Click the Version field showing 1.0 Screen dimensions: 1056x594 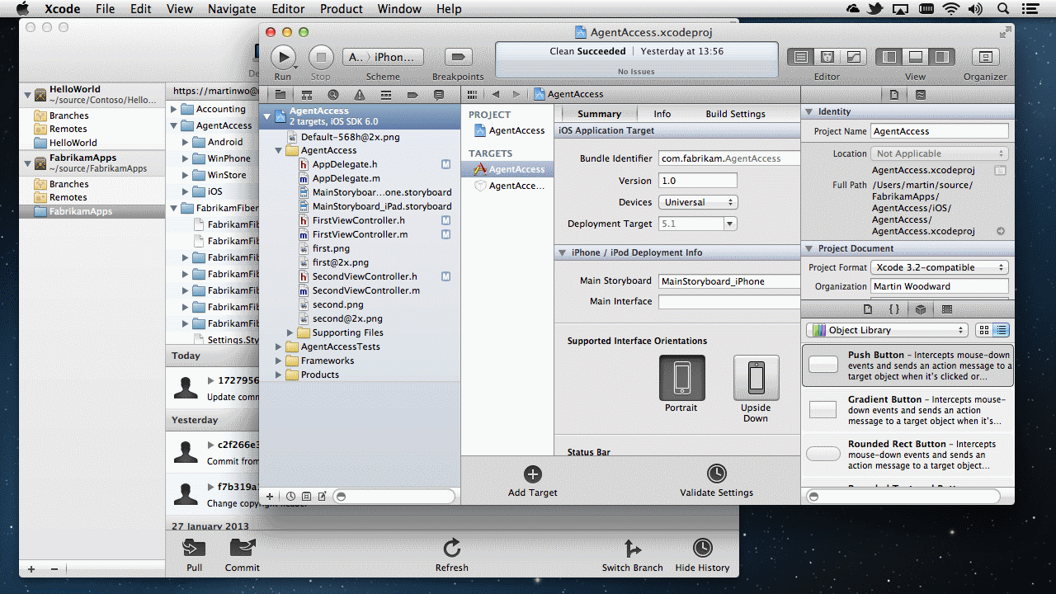tap(697, 181)
